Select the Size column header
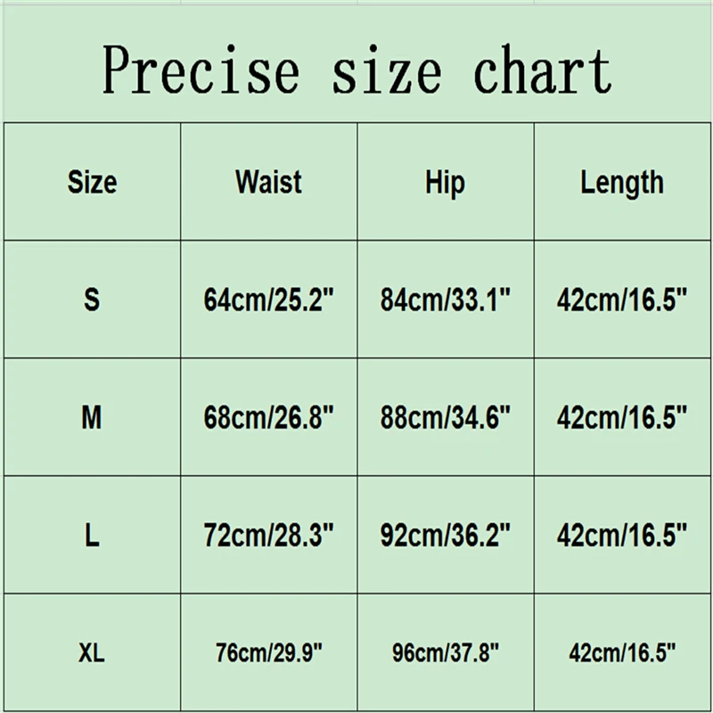 pos(92,183)
